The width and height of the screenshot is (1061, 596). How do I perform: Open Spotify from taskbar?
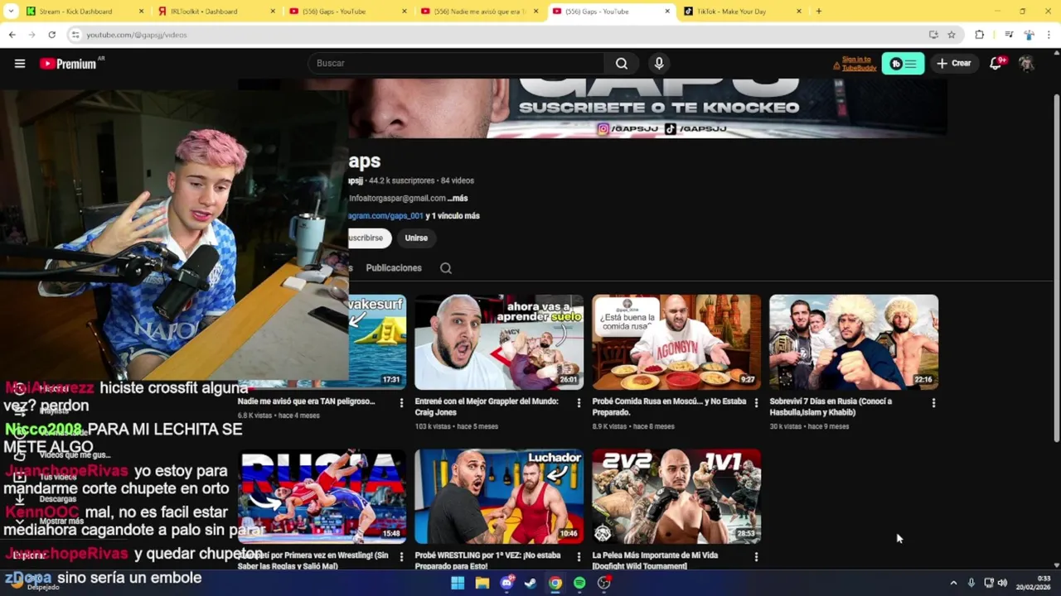coord(579,583)
